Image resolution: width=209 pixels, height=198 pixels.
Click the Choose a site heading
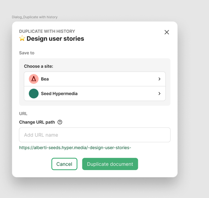click(x=39, y=66)
